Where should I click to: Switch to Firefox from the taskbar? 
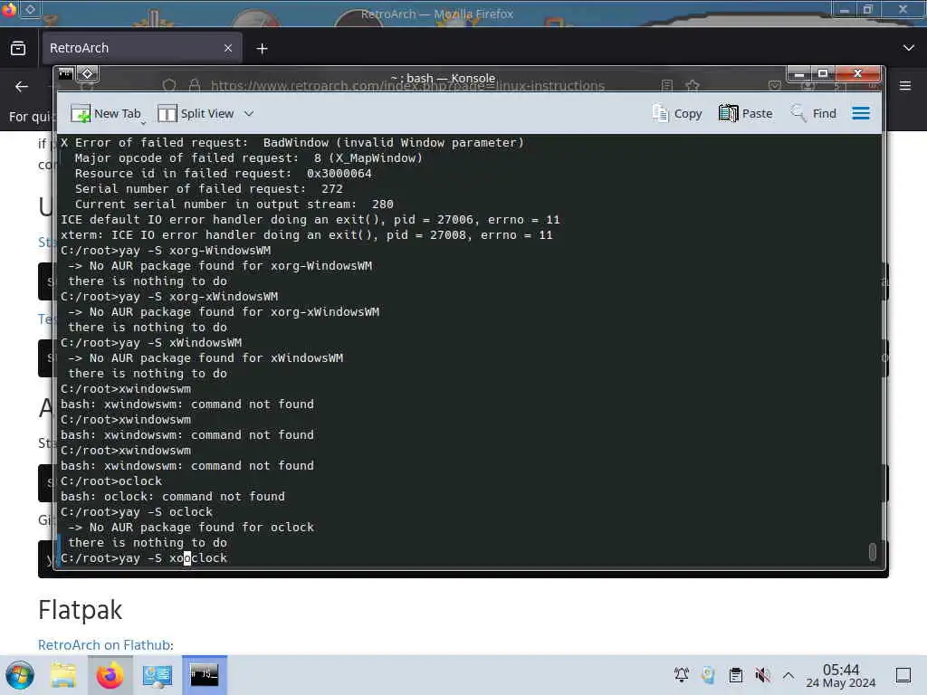110,675
